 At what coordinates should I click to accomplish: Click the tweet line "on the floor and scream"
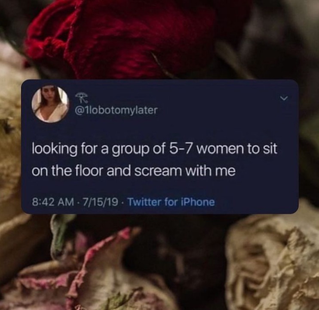coord(134,171)
